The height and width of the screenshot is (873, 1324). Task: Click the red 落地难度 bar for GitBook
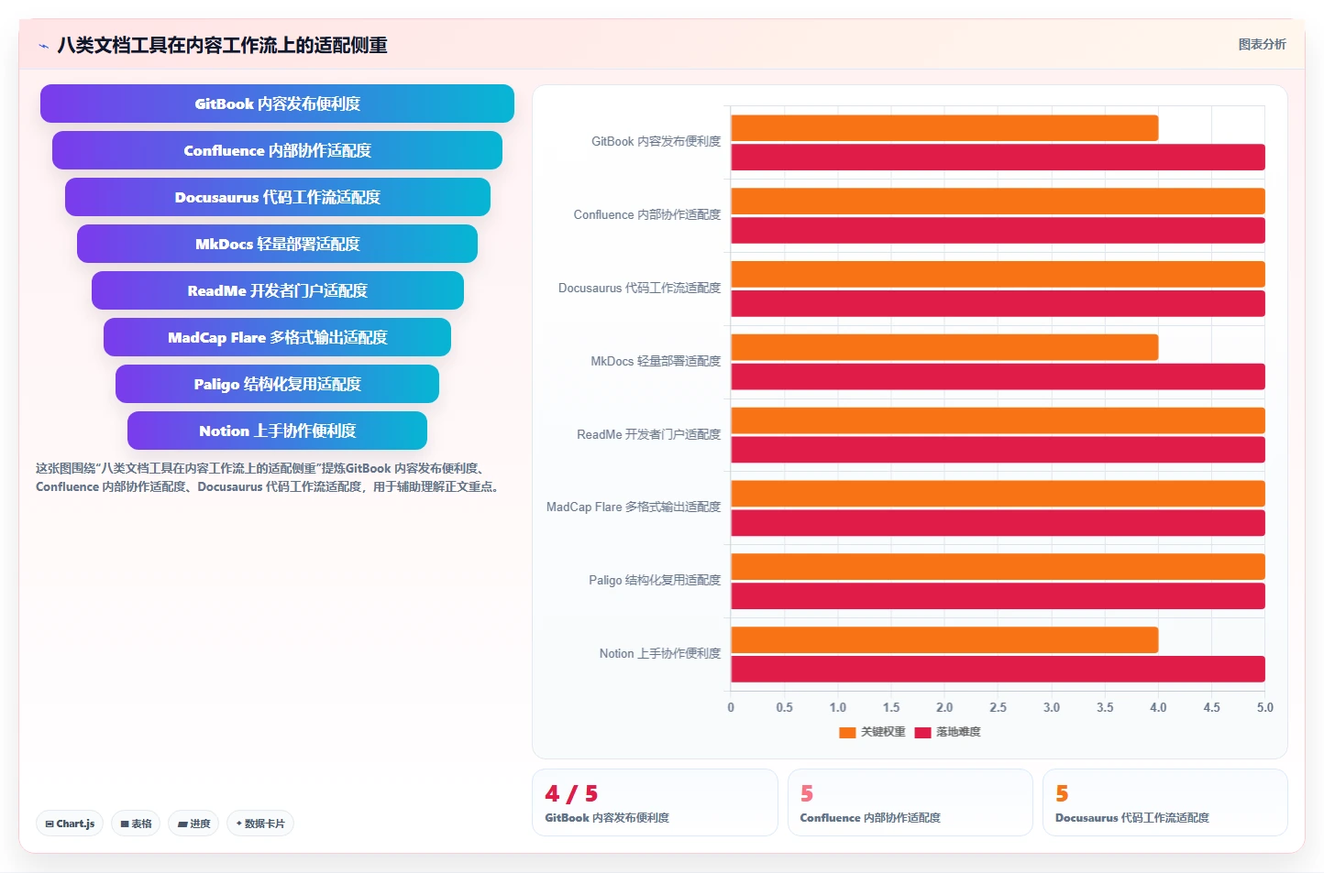pyautogui.click(x=998, y=158)
